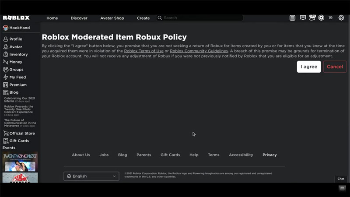Open the messages icon in top bar

(303, 18)
